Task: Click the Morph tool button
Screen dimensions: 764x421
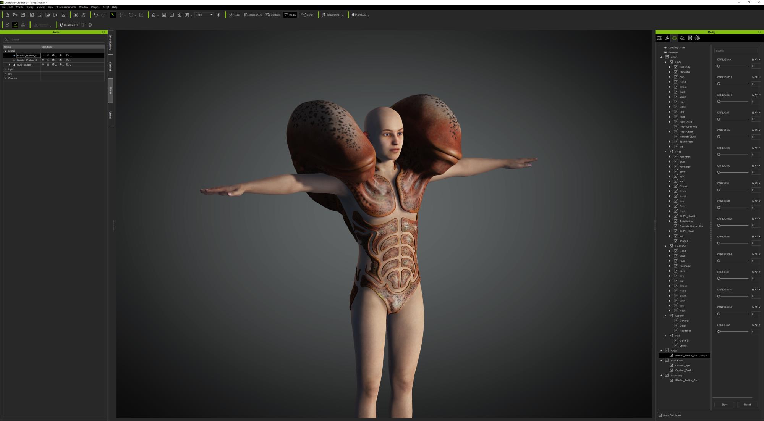Action: click(x=307, y=15)
